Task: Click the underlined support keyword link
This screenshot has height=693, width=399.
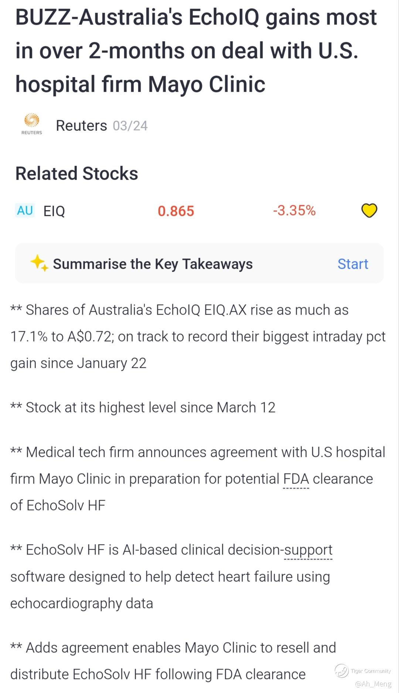Action: tap(308, 550)
